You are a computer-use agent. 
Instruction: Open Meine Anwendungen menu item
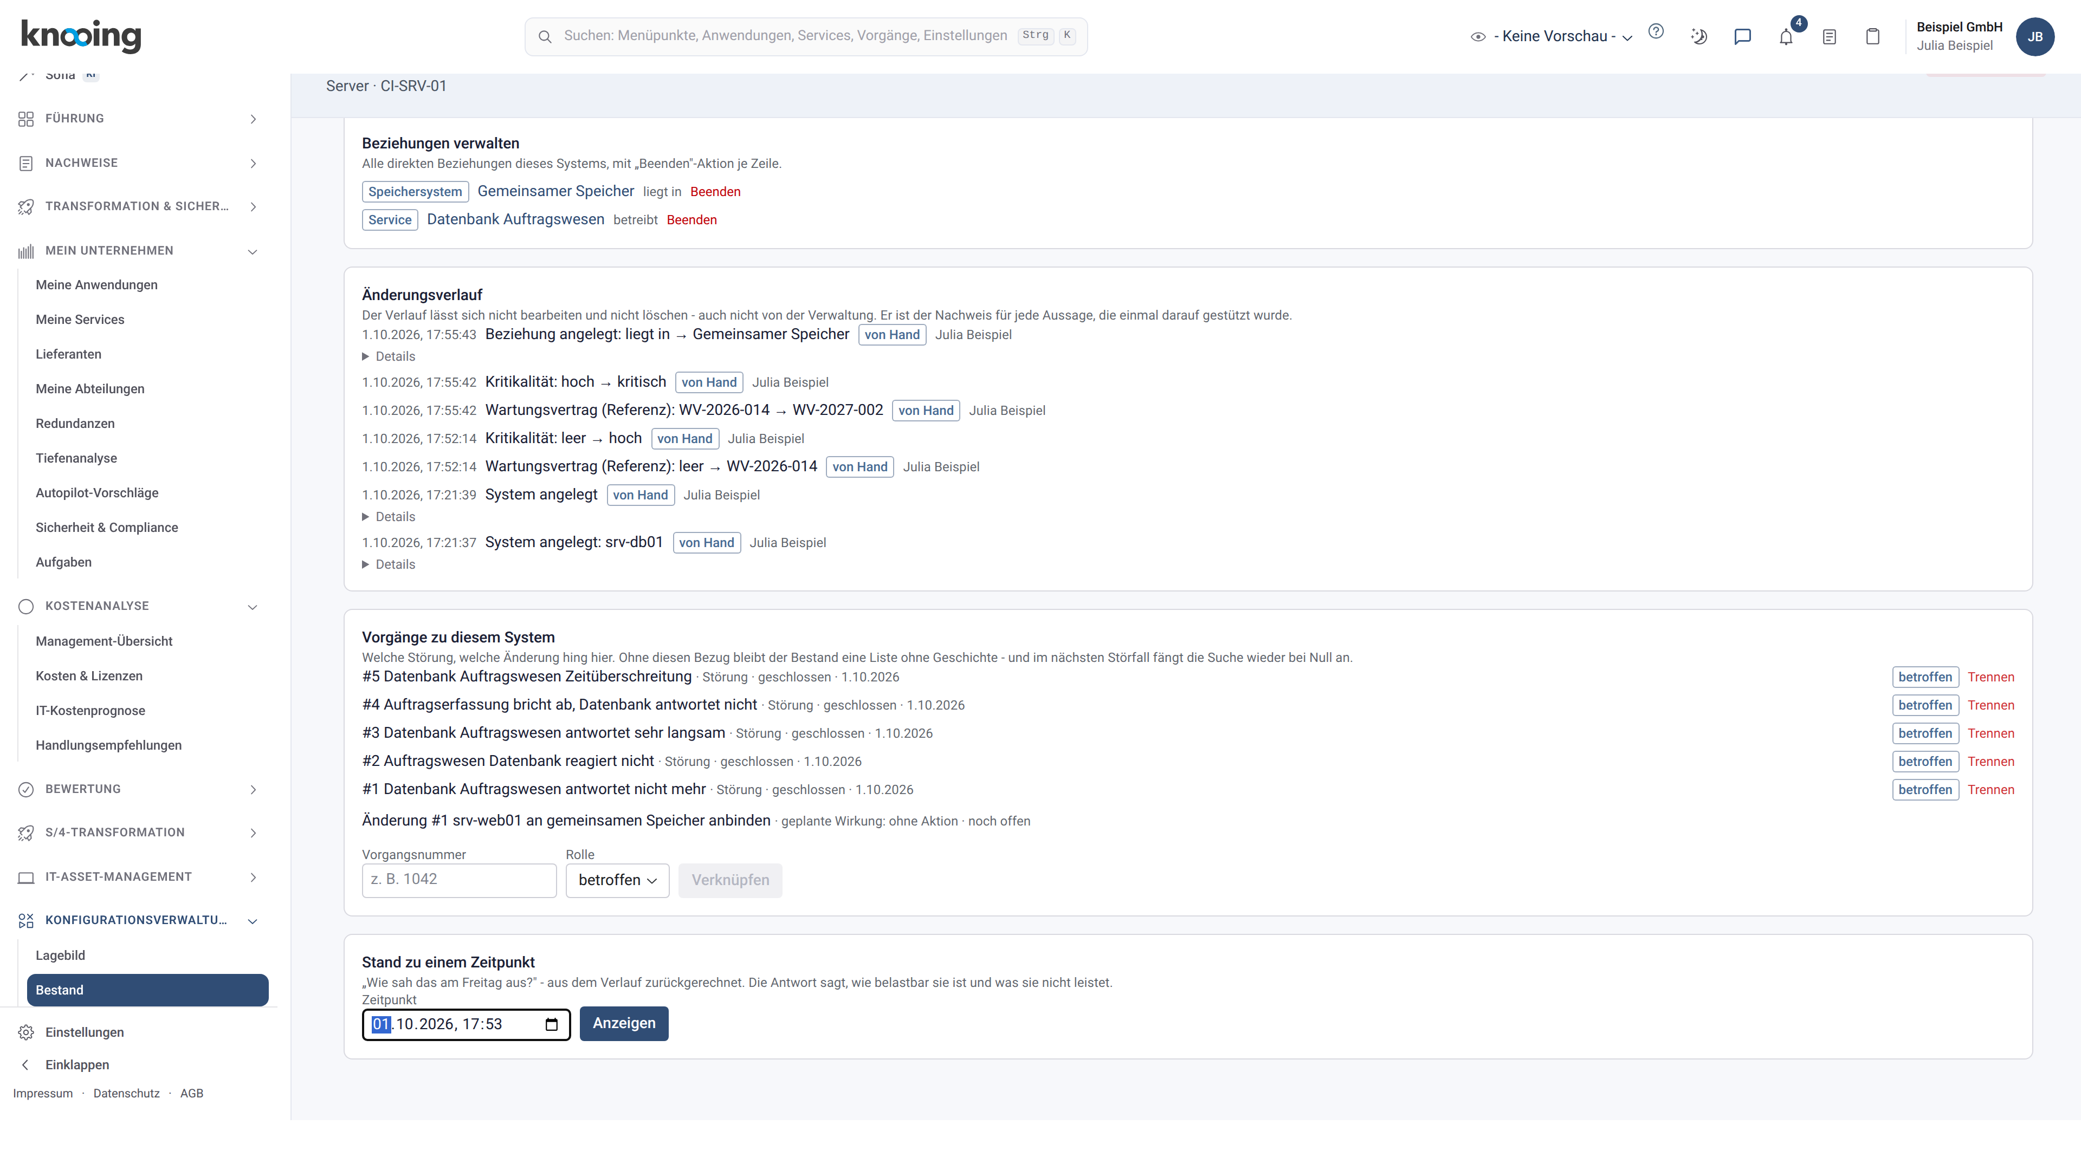(x=97, y=285)
